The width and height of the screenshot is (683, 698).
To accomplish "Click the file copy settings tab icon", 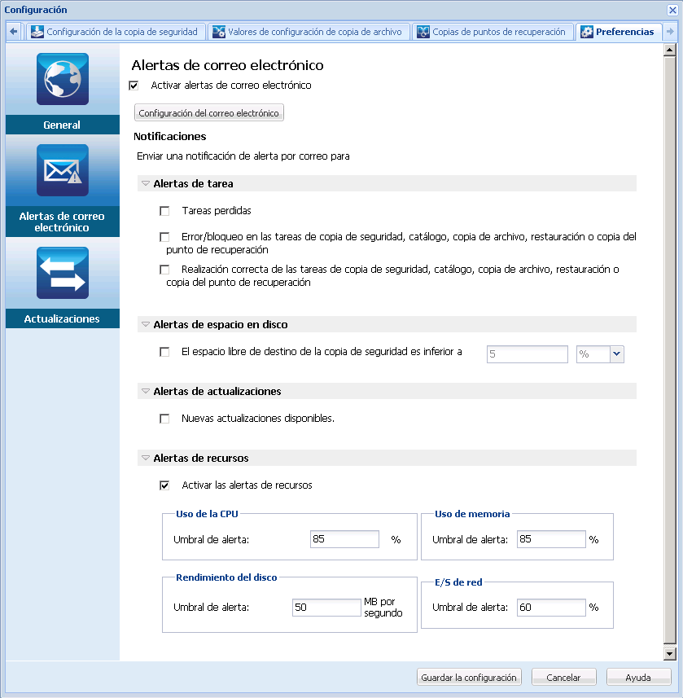I will [218, 32].
